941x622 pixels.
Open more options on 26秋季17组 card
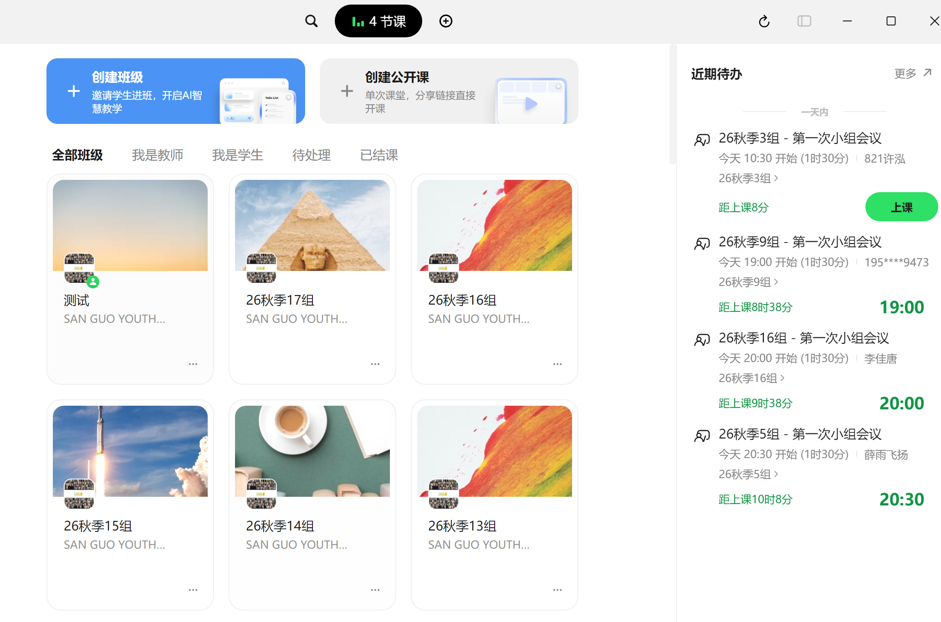(x=375, y=364)
